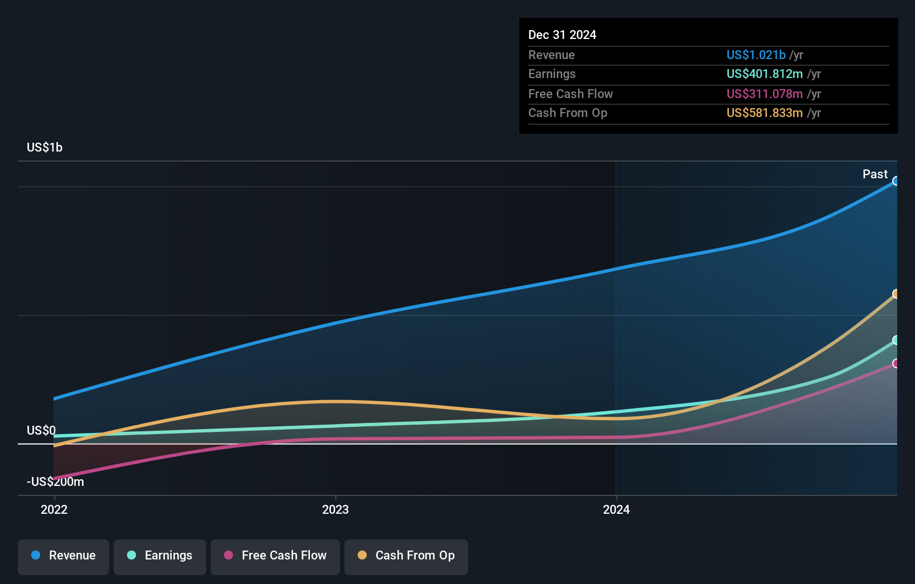
Task: Click the Earnings row label in the tooltip
Action: click(x=552, y=74)
